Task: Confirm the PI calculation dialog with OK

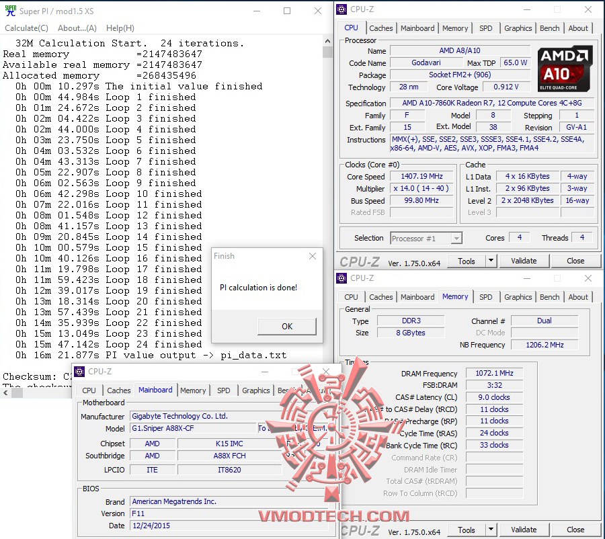Action: pyautogui.click(x=287, y=327)
